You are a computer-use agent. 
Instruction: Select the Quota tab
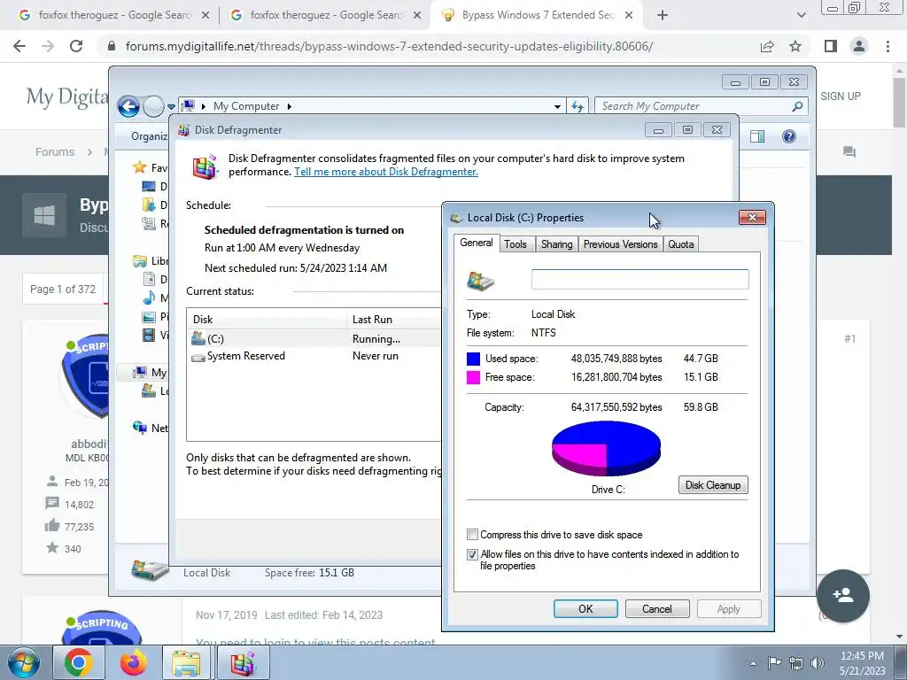pos(681,244)
